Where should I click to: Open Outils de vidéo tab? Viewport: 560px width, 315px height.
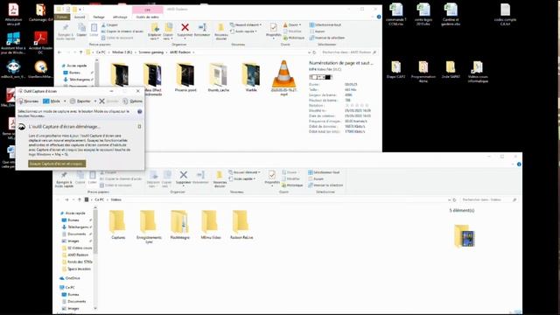(148, 17)
